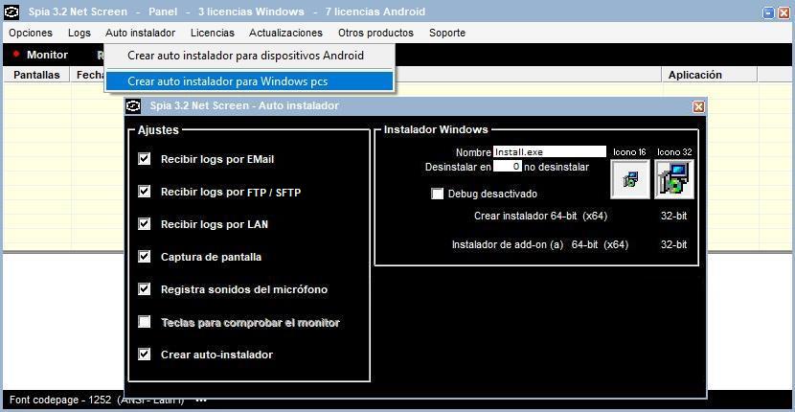Click the Nombre field containing Install.exe
The height and width of the screenshot is (412, 795).
[x=550, y=151]
